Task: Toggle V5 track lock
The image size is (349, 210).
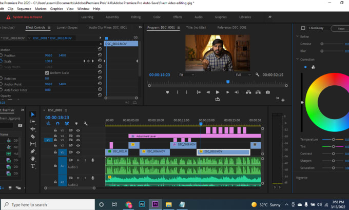Action: (55, 130)
